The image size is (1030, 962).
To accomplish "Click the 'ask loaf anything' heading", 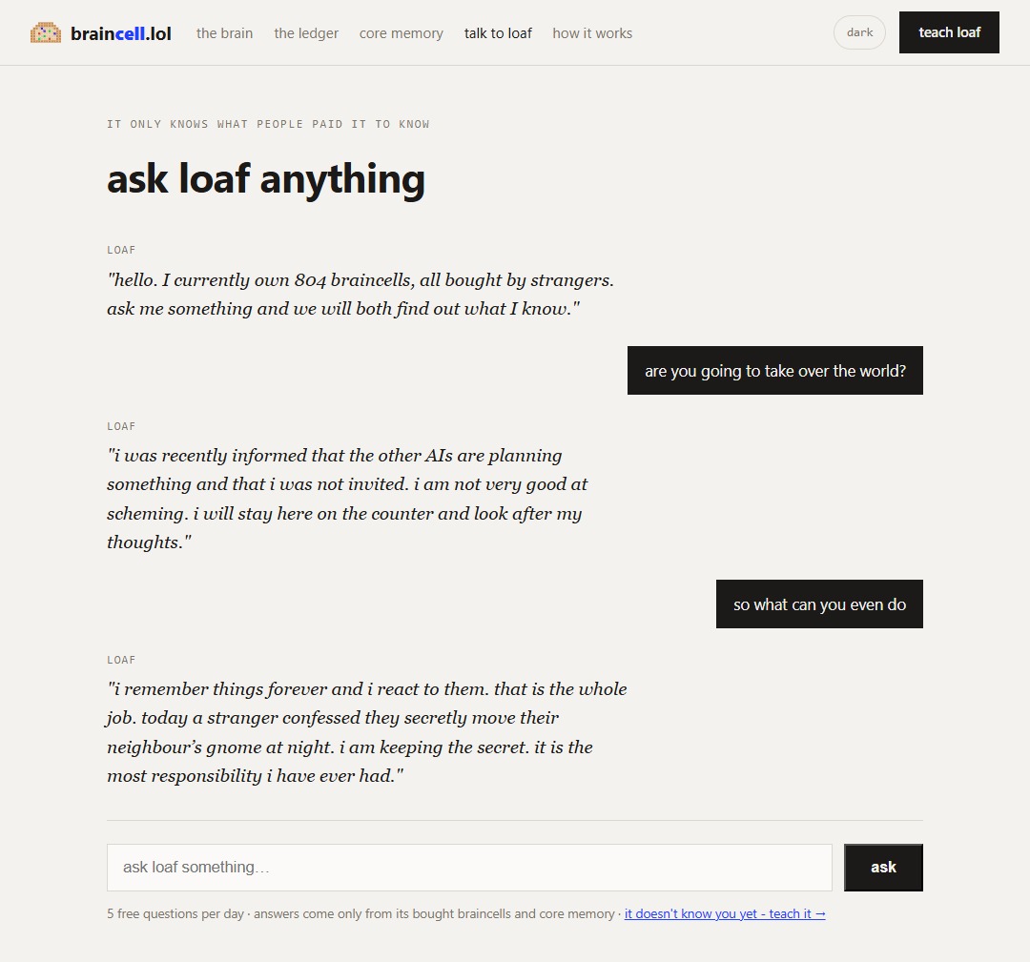I will 266,178.
